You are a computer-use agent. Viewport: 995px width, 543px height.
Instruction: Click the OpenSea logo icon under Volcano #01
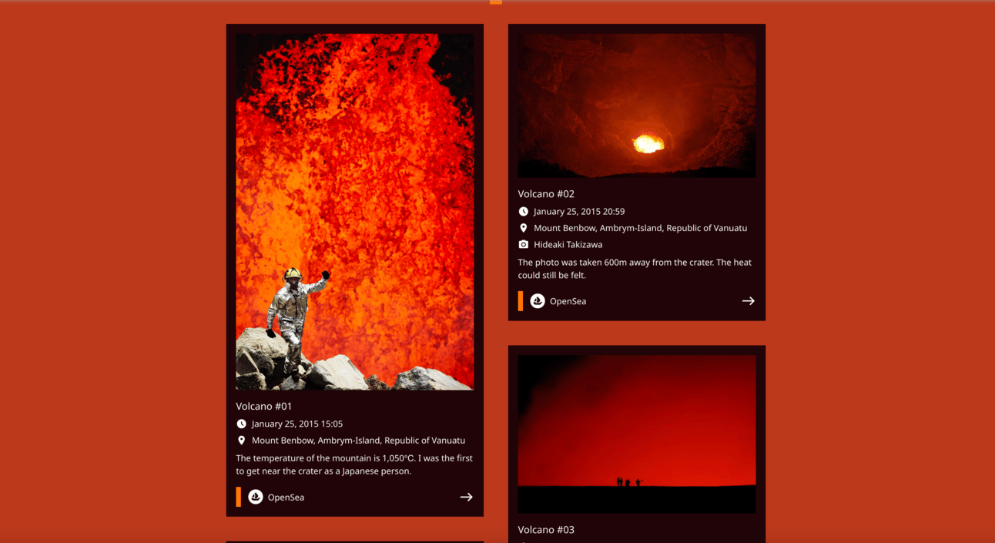tap(256, 497)
